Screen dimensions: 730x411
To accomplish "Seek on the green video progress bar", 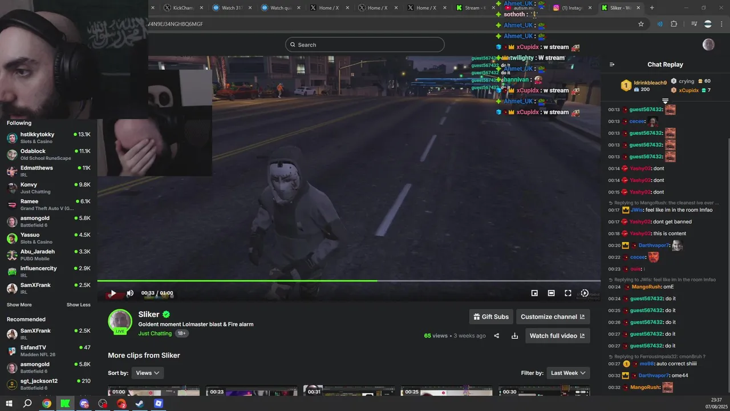I will 348,281.
